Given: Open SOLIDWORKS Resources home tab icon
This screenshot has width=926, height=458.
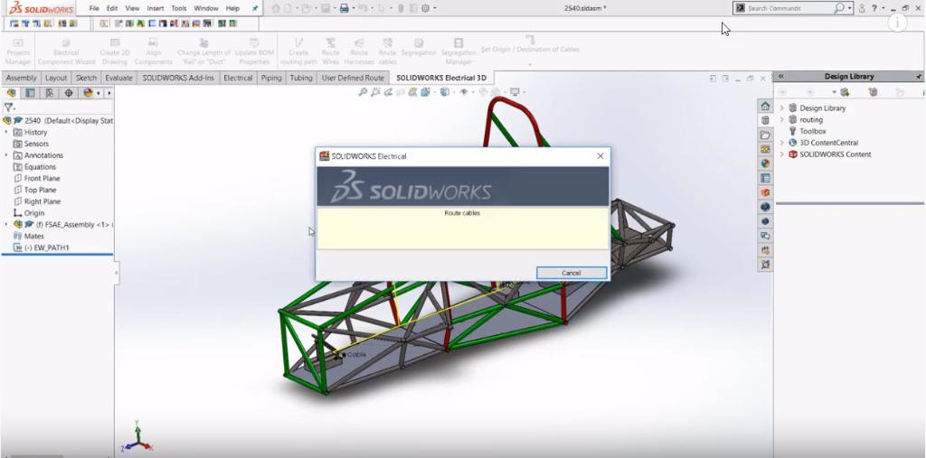Looking at the screenshot, I should pos(765,106).
